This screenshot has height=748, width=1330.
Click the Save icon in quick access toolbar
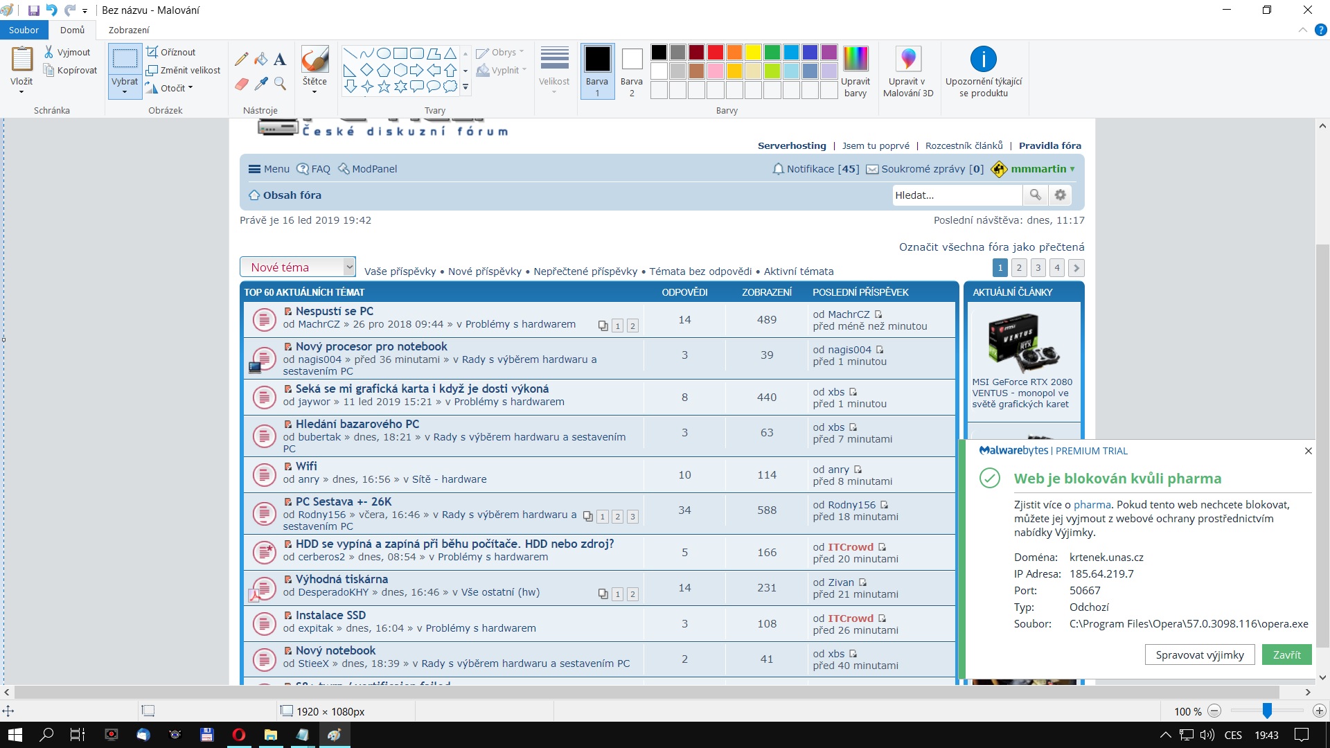click(33, 10)
